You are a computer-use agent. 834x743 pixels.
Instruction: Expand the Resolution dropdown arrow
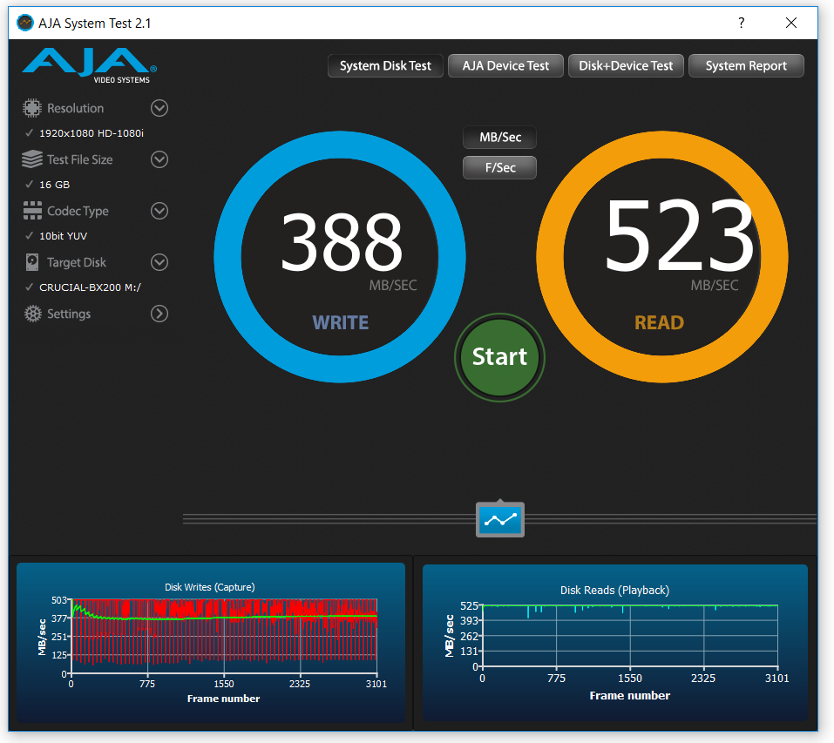[x=159, y=108]
